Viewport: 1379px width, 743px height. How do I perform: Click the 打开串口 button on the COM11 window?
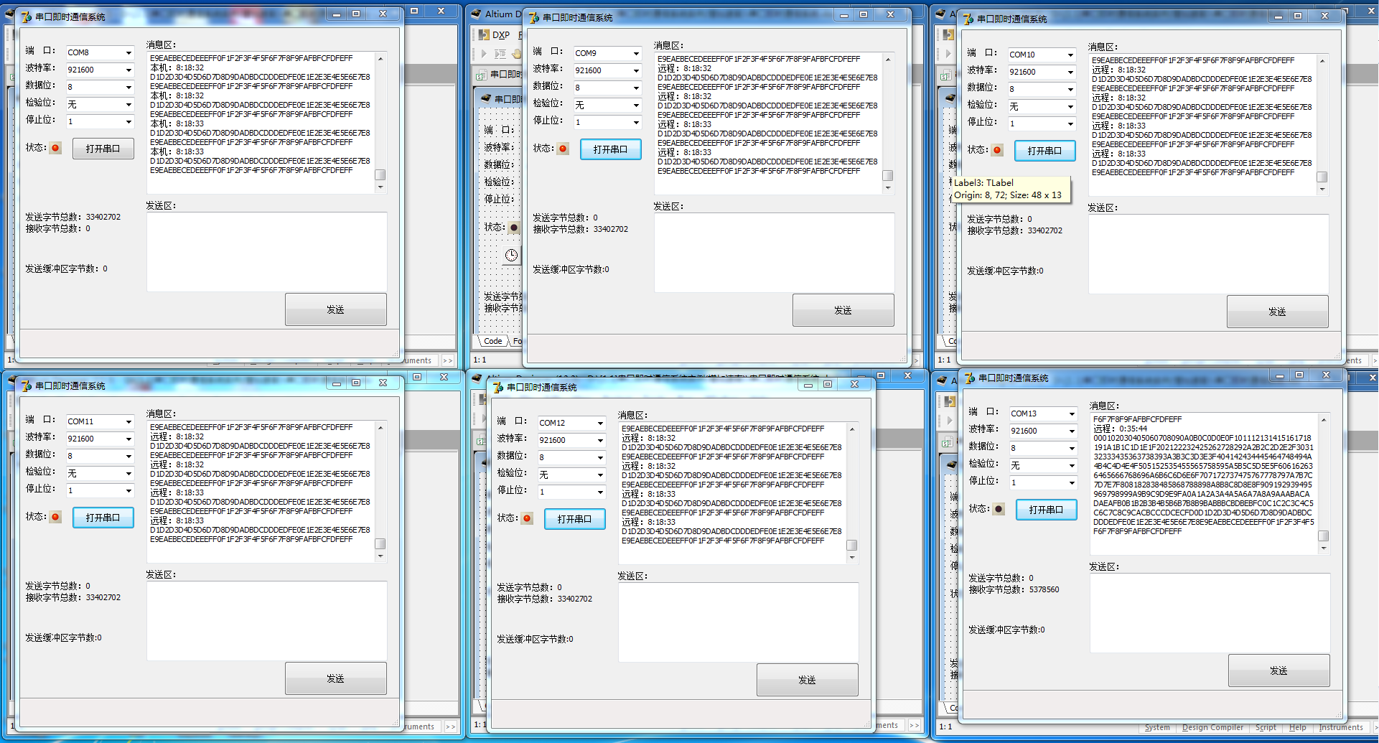click(103, 517)
